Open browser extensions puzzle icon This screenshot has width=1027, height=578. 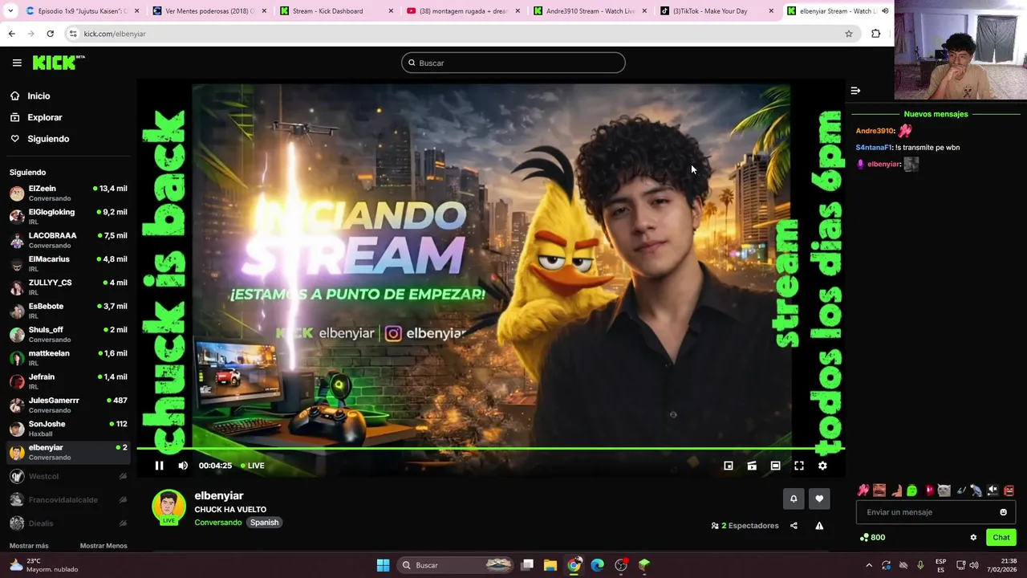tap(875, 34)
